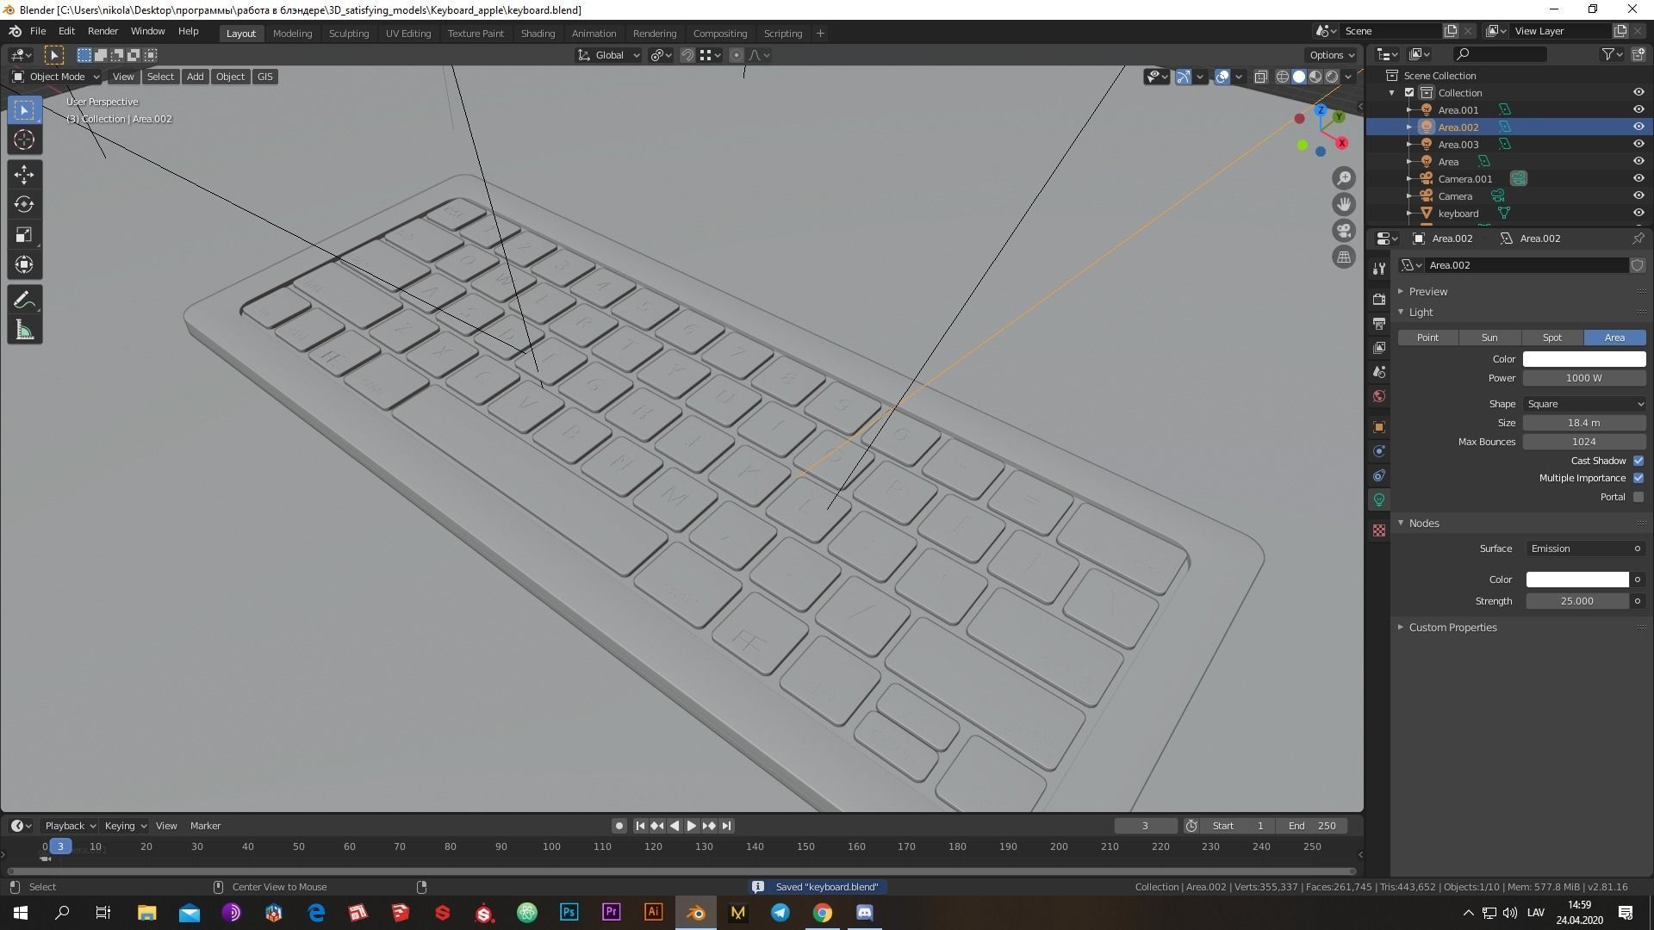Toggle X-ray mode in viewport header
The width and height of the screenshot is (1654, 930).
click(1260, 77)
